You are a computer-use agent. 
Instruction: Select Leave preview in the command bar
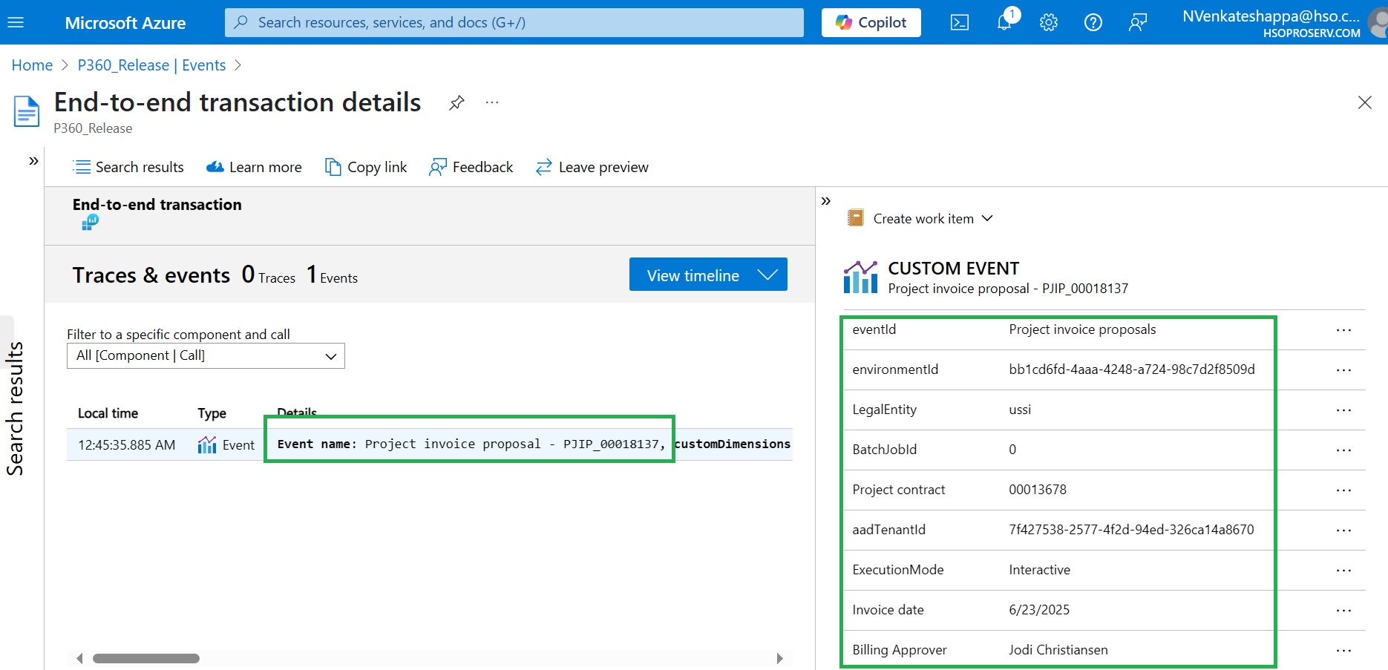(592, 167)
